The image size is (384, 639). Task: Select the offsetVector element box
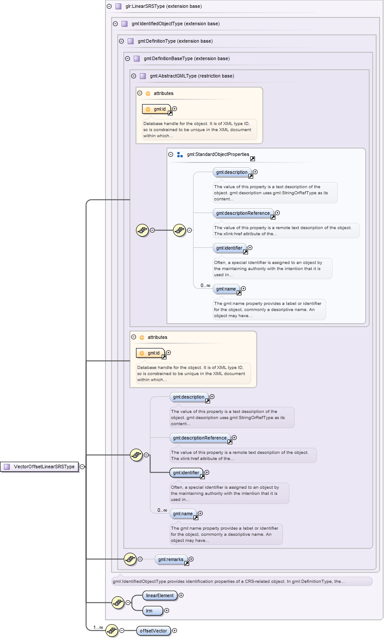pyautogui.click(x=153, y=631)
